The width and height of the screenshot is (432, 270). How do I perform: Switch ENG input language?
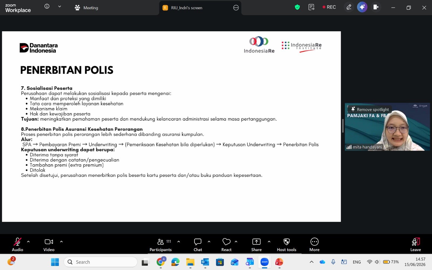coord(357,262)
